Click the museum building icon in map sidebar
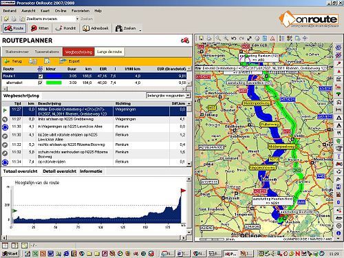This screenshot has width=344, height=258. [x=338, y=79]
